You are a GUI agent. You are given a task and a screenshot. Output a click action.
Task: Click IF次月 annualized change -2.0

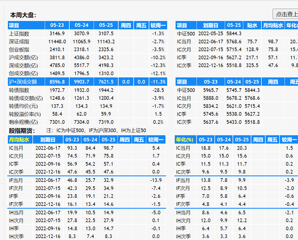point(289,188)
